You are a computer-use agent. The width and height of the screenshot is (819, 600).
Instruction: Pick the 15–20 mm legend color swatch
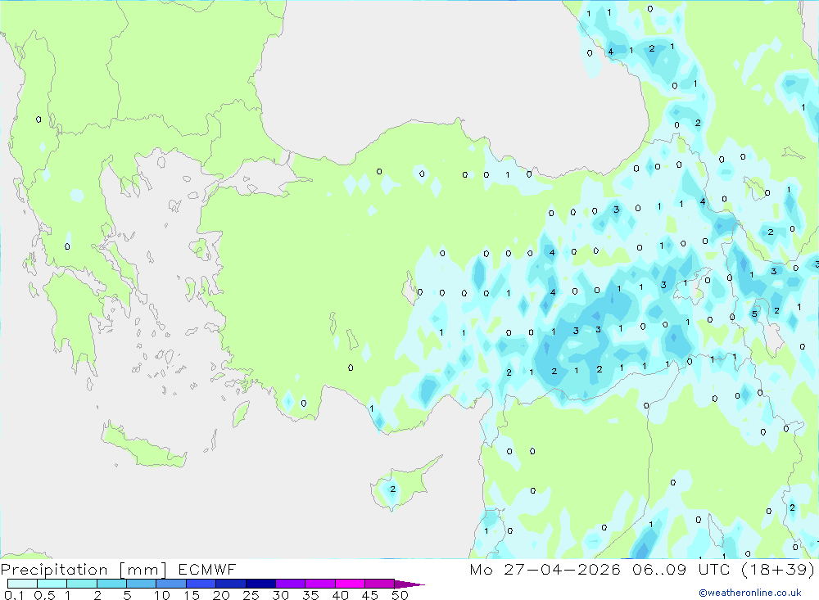[x=201, y=584]
